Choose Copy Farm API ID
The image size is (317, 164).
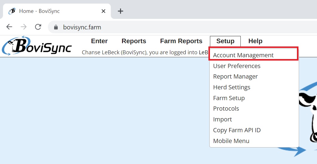pyautogui.click(x=254, y=130)
